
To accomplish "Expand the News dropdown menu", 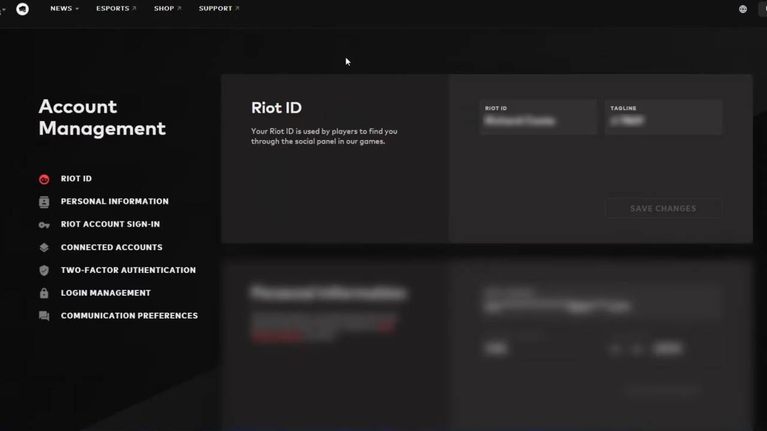I will [x=65, y=8].
